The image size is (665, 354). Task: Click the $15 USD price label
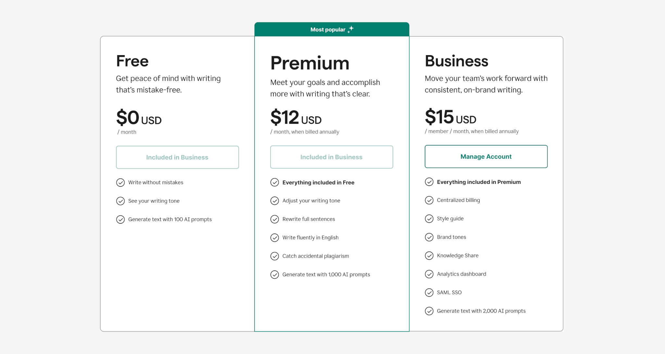[451, 117]
